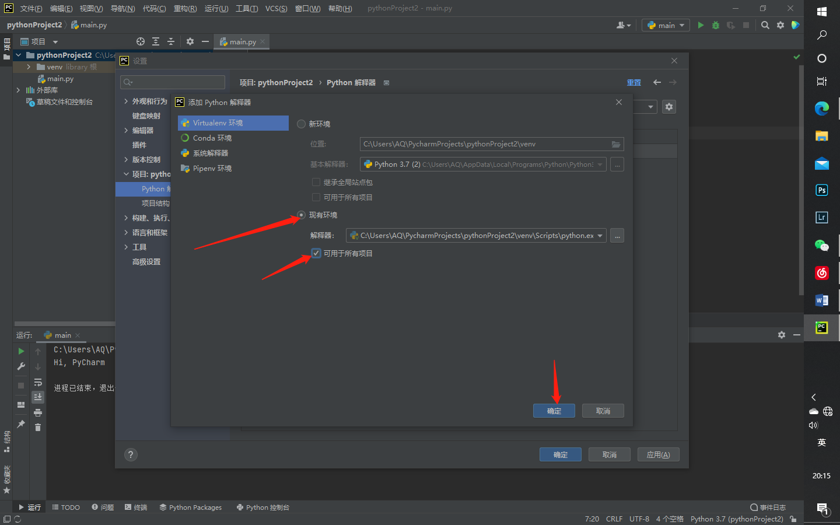Open 导航(N) menu
Viewport: 840px width, 525px height.
click(x=123, y=8)
